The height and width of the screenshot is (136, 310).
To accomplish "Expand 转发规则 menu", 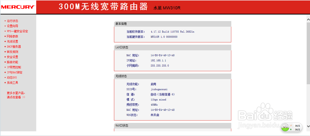I will 12,52.
